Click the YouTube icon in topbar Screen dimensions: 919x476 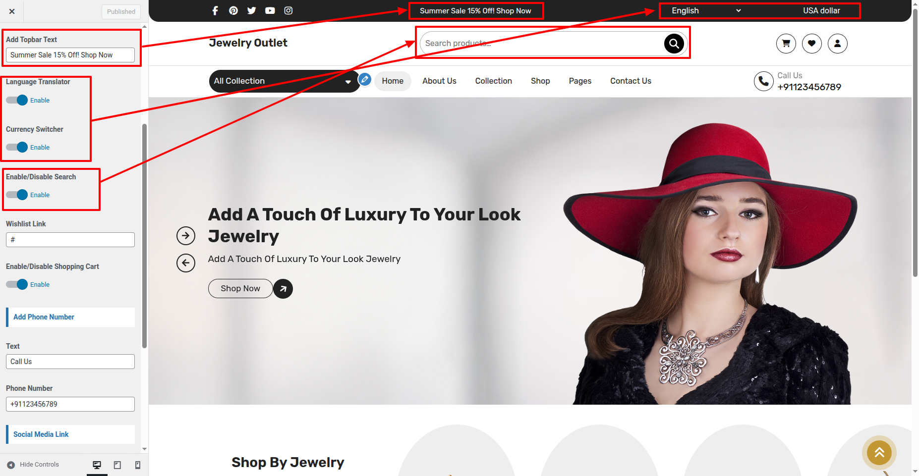(270, 11)
